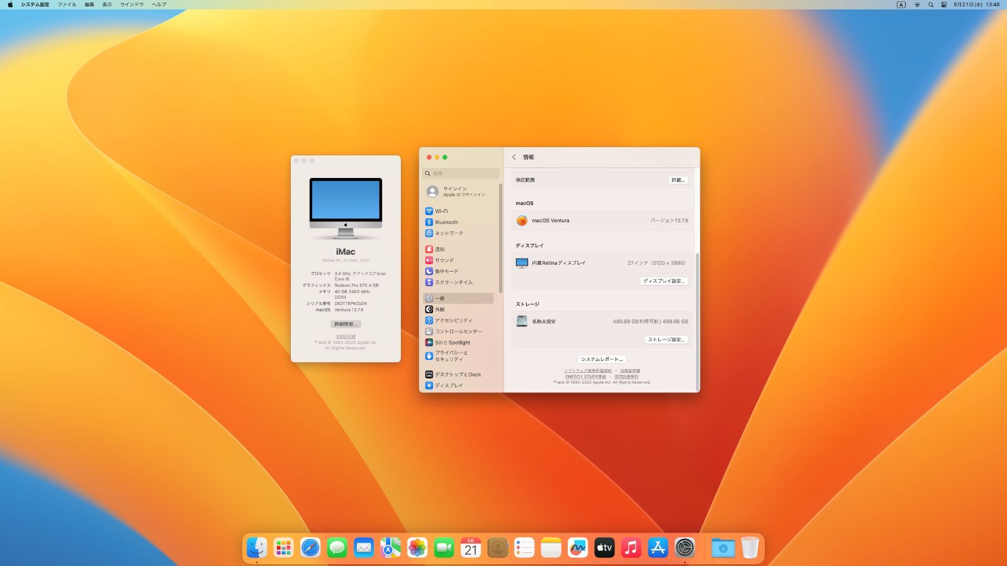Open the ウインドウ menu
Screen dimensions: 1007x566
(132, 4)
